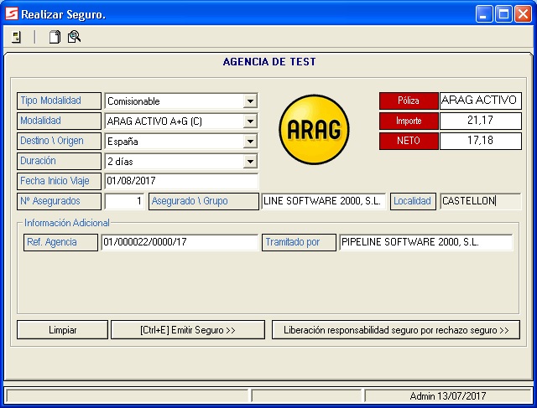This screenshot has height=408, width=537.
Task: Click the Limpiar button
Action: tap(62, 330)
